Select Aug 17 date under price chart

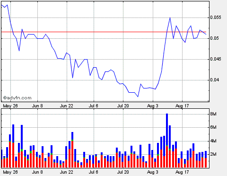182,106
